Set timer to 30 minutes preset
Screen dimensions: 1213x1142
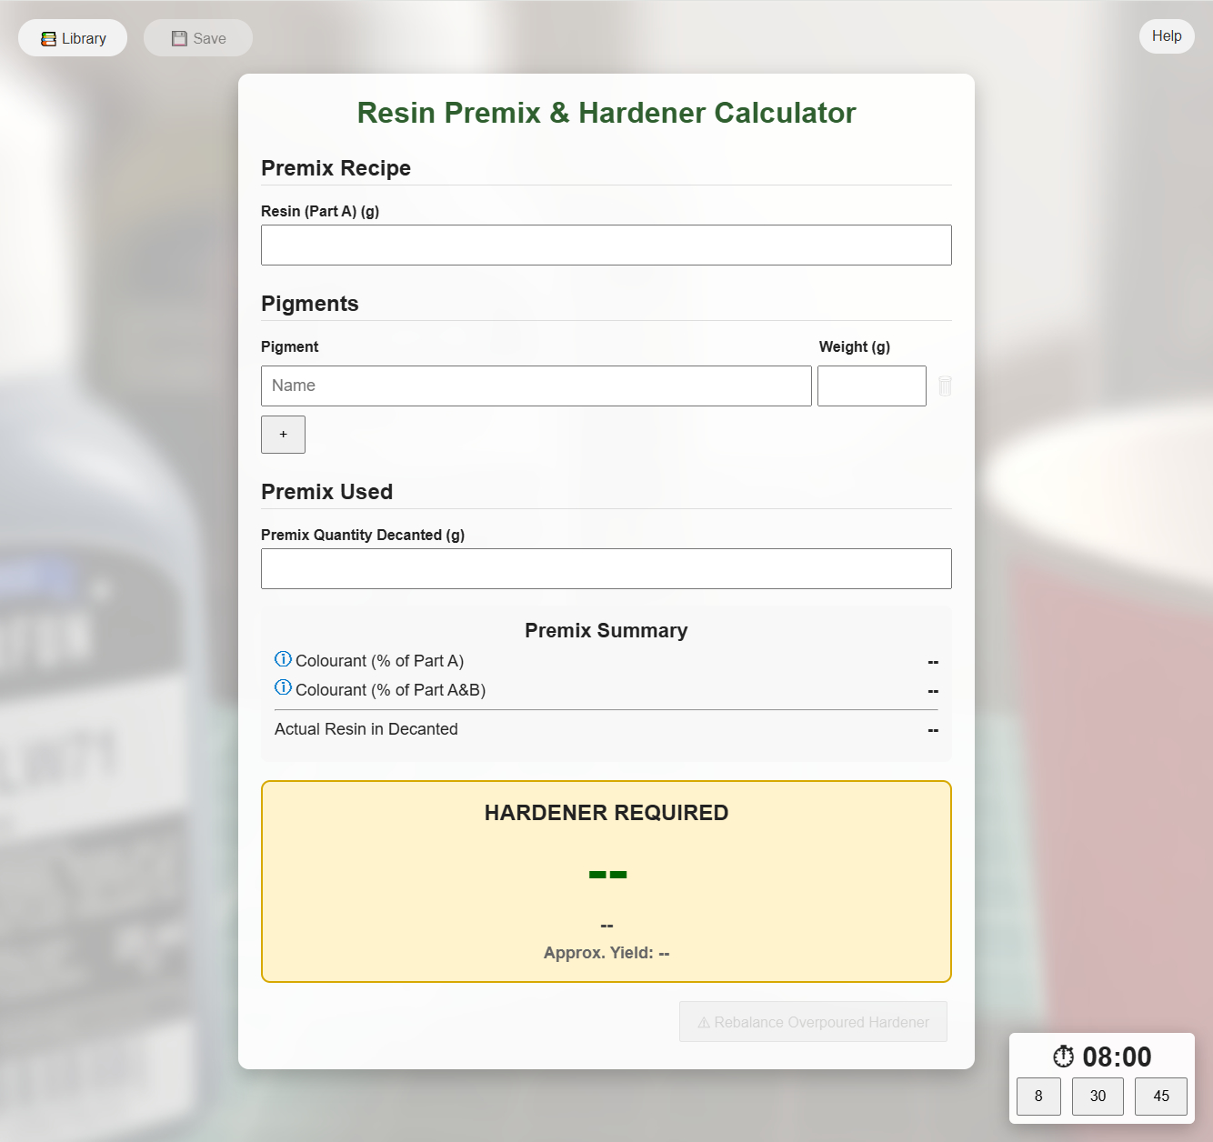click(x=1098, y=1097)
